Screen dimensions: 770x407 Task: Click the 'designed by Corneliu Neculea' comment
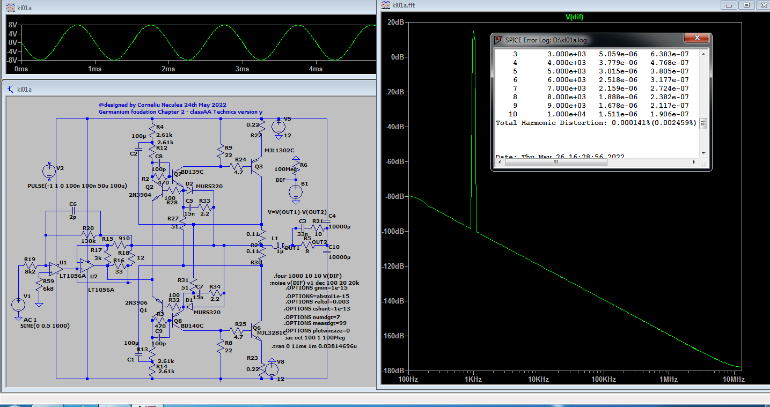click(163, 105)
